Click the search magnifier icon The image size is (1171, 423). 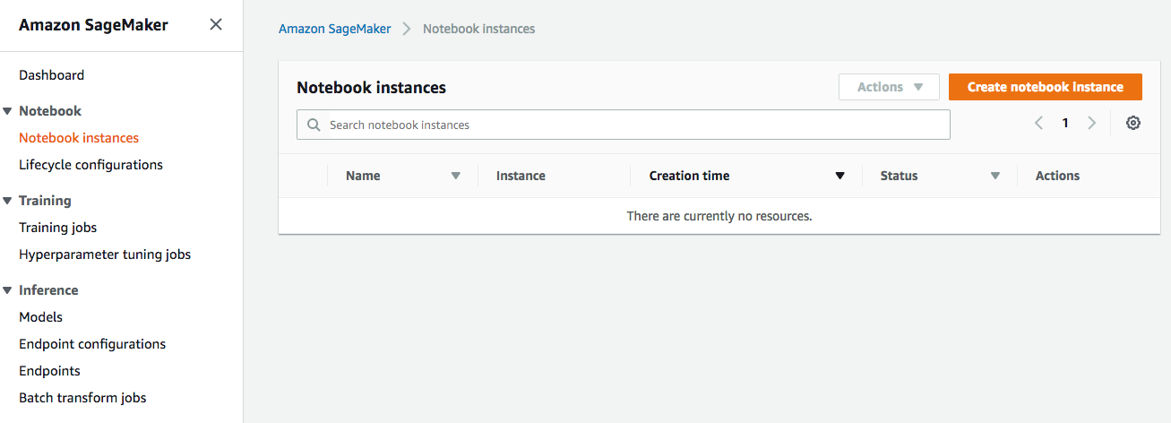314,125
